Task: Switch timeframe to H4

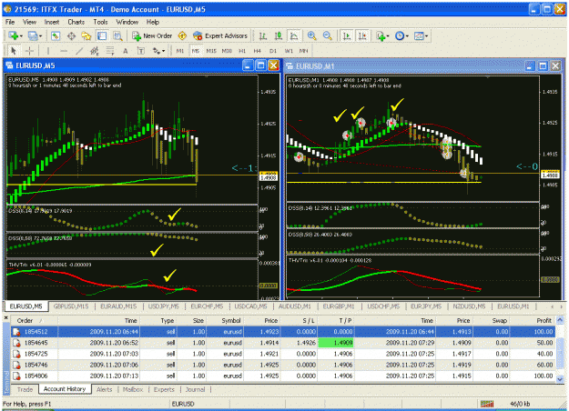Action: click(x=258, y=51)
